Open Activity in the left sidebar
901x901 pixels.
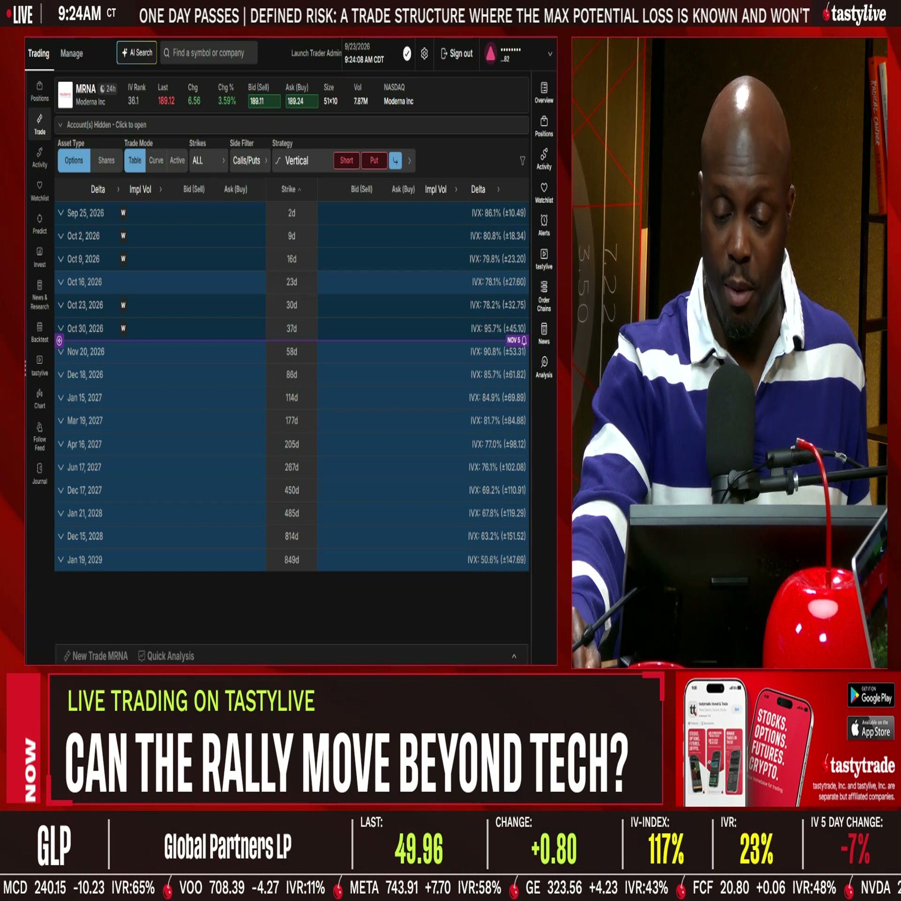coord(40,158)
